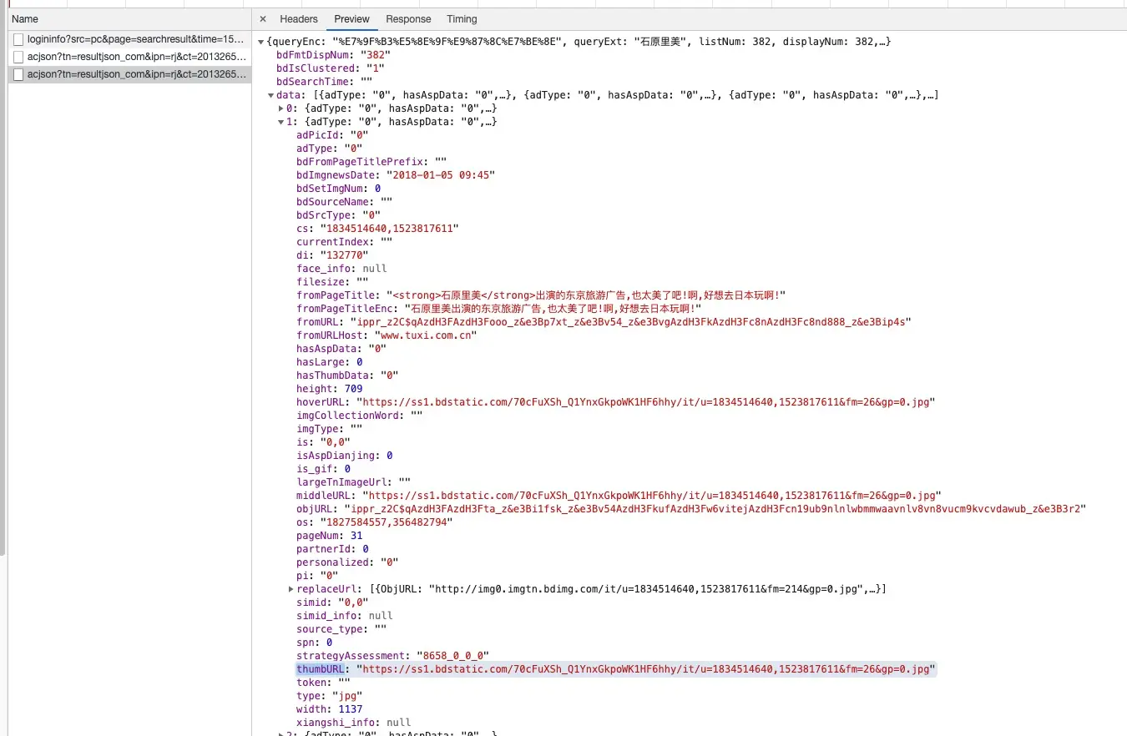Select the bdIsClustered property row
Screen dimensions: 1127x736
pos(330,68)
